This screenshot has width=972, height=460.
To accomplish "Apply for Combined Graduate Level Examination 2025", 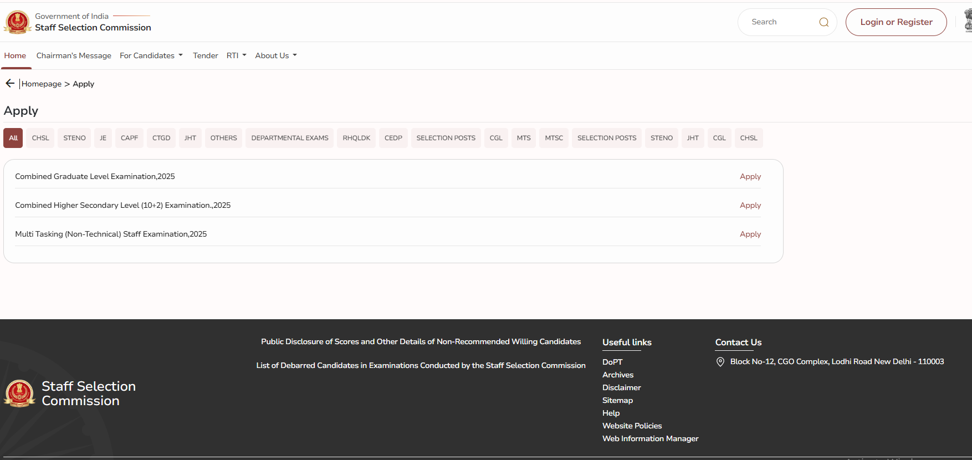I will point(750,176).
